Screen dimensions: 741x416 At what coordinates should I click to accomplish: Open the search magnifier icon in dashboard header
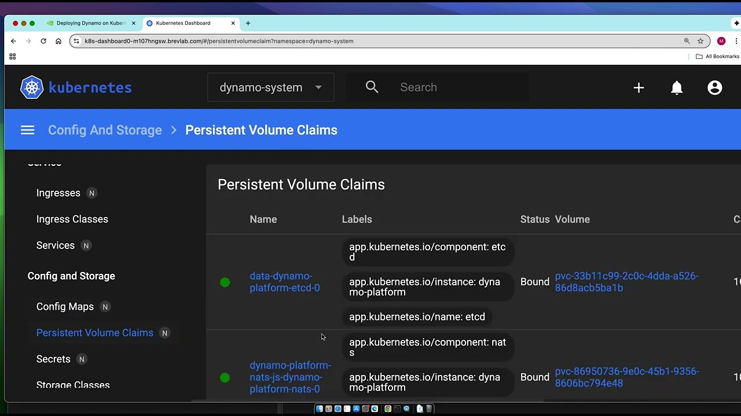coord(372,87)
